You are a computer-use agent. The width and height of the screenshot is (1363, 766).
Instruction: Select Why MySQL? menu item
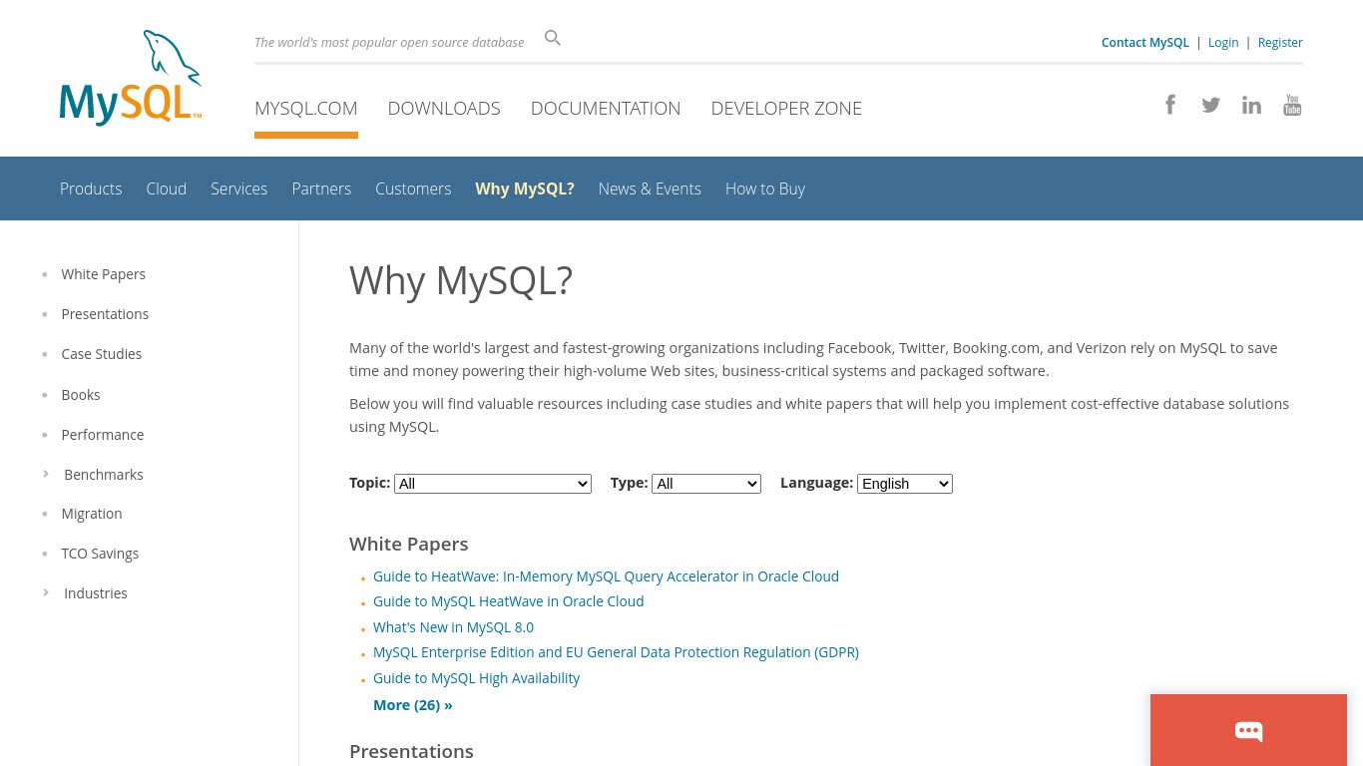(x=525, y=189)
